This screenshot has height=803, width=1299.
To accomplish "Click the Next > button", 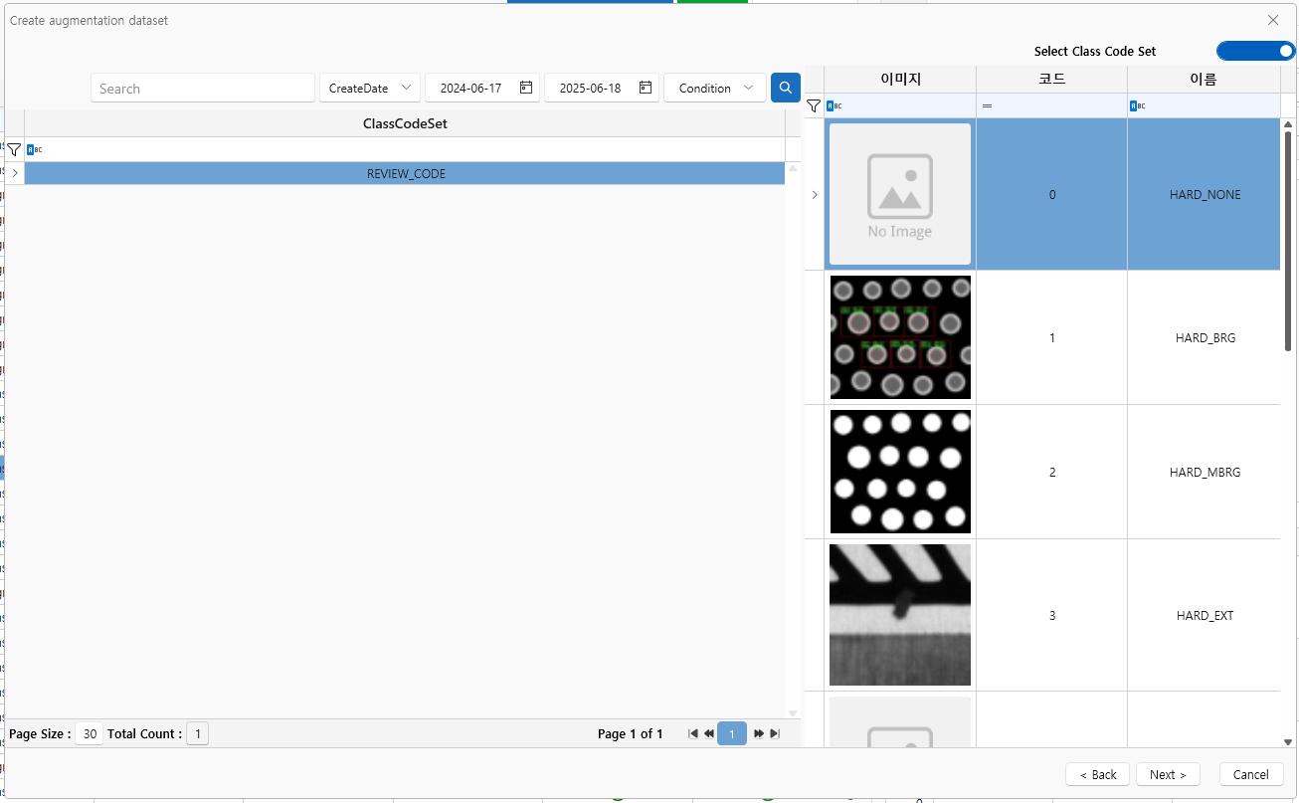I will click(1169, 774).
